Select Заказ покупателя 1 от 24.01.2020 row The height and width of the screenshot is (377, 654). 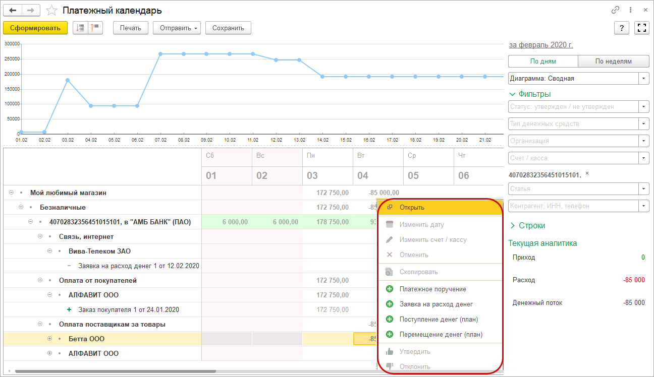tap(129, 309)
